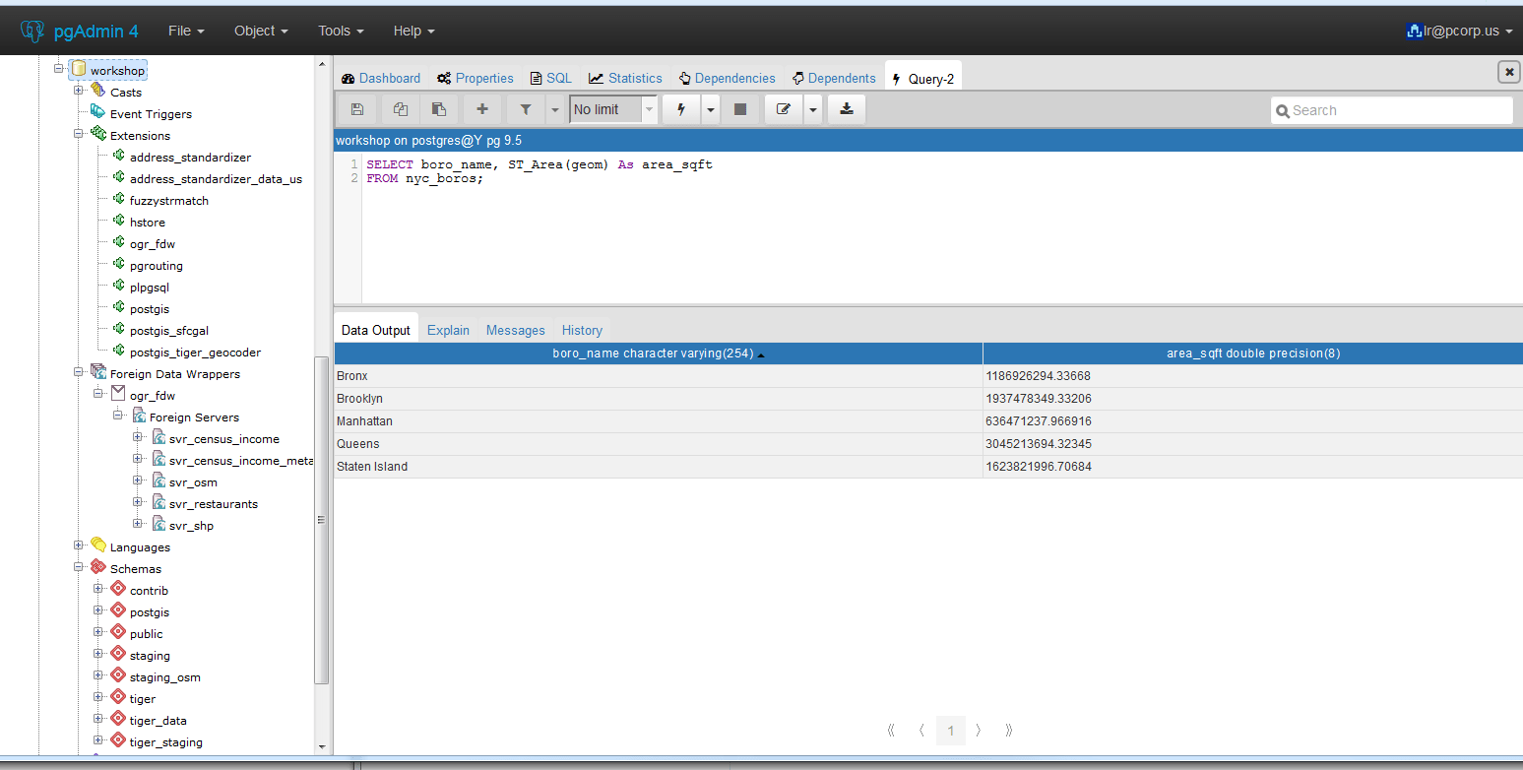Viewport: 1523px width, 770px height.
Task: Paste rows using the paste icon
Action: pyautogui.click(x=439, y=108)
